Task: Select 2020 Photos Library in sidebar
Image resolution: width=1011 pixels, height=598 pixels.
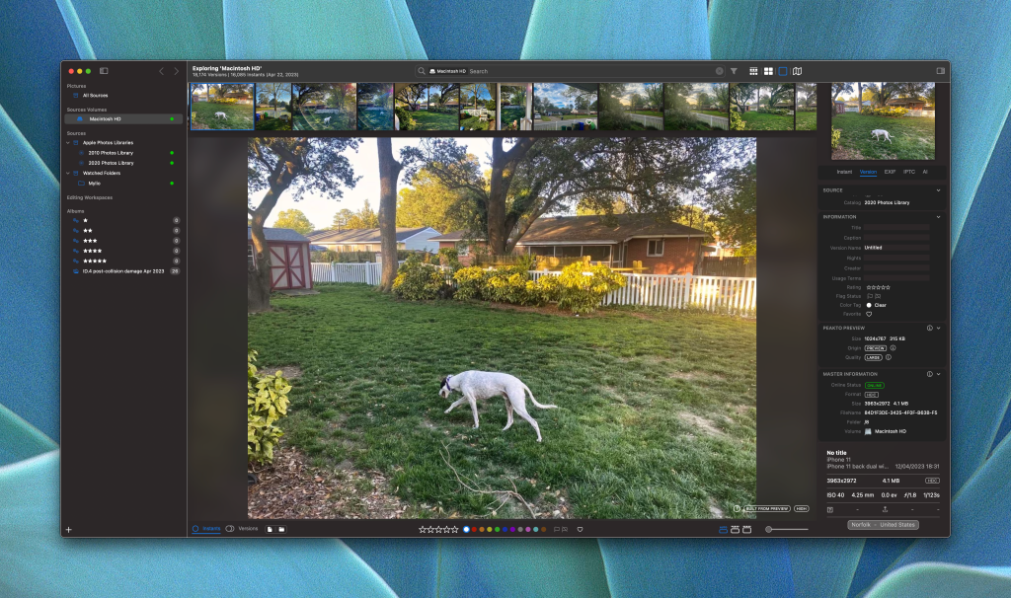Action: (x=111, y=163)
